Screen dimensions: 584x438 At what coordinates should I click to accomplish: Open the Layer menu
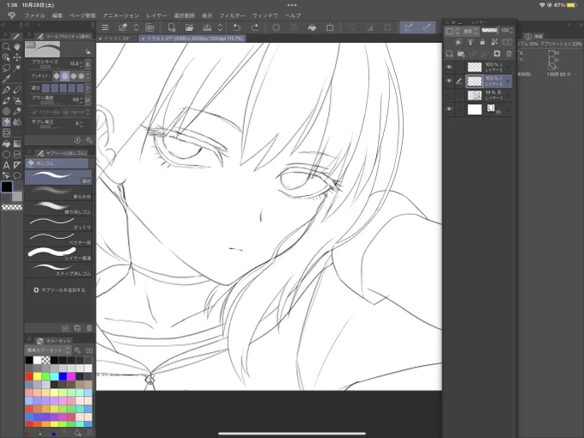(156, 15)
